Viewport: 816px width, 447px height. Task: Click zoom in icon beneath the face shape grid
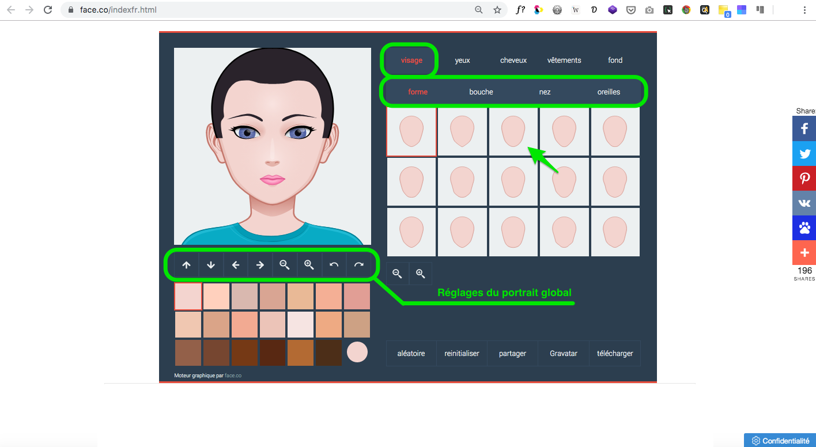point(421,274)
